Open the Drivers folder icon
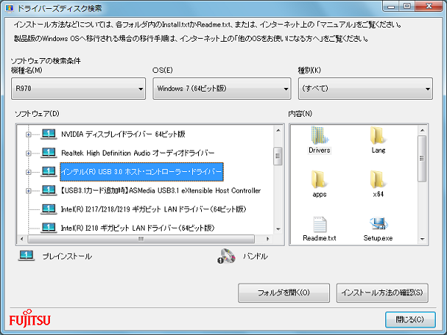 pyautogui.click(x=319, y=136)
